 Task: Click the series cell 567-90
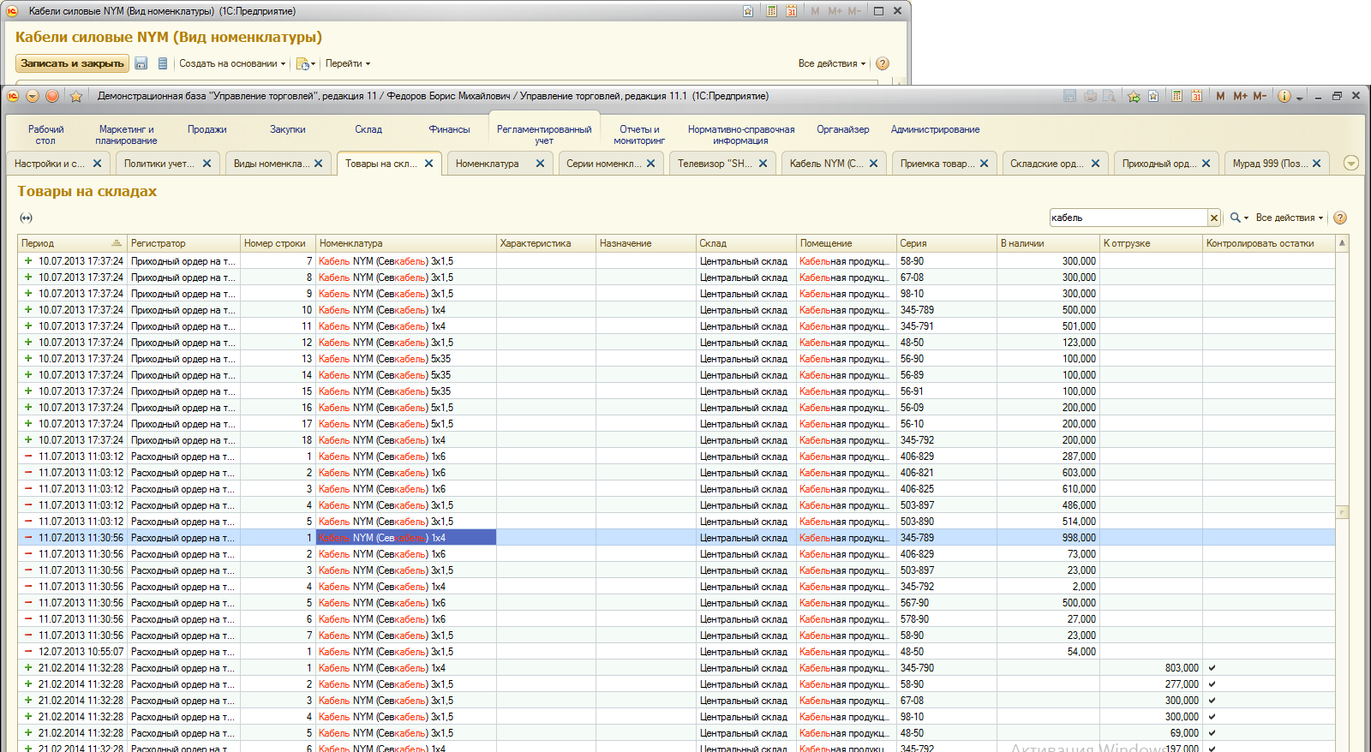point(946,603)
